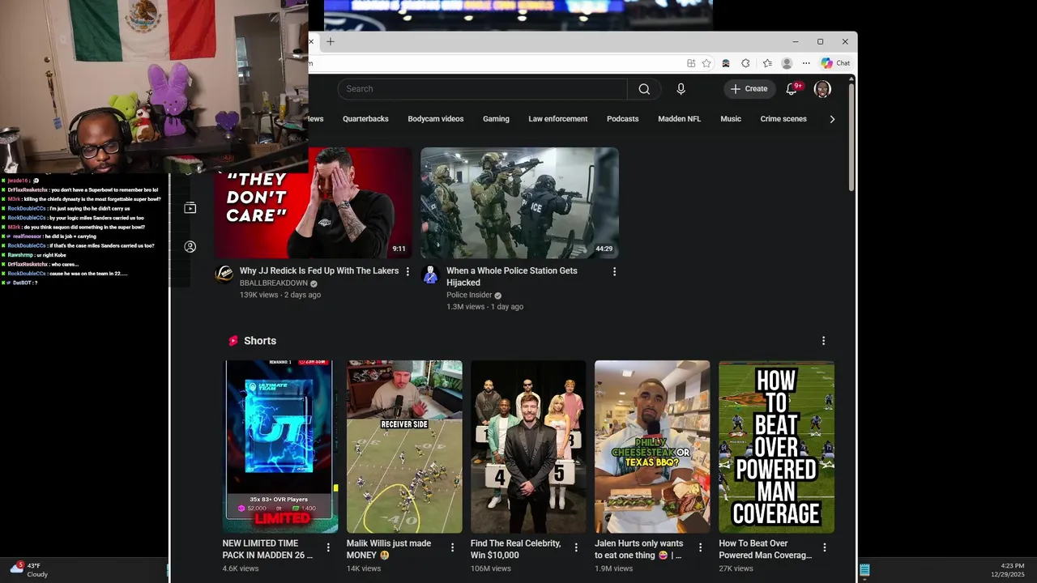Open the BBALLBREAKDOWN channel name link
The height and width of the screenshot is (583, 1037).
pyautogui.click(x=274, y=283)
